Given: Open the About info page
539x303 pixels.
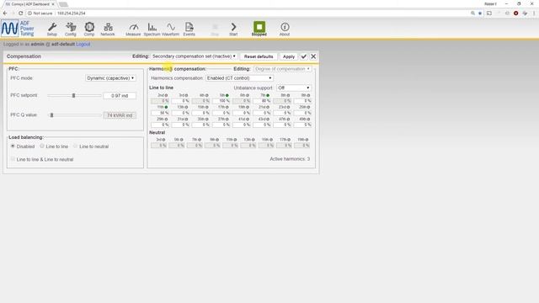Looking at the screenshot, I should click(285, 29).
